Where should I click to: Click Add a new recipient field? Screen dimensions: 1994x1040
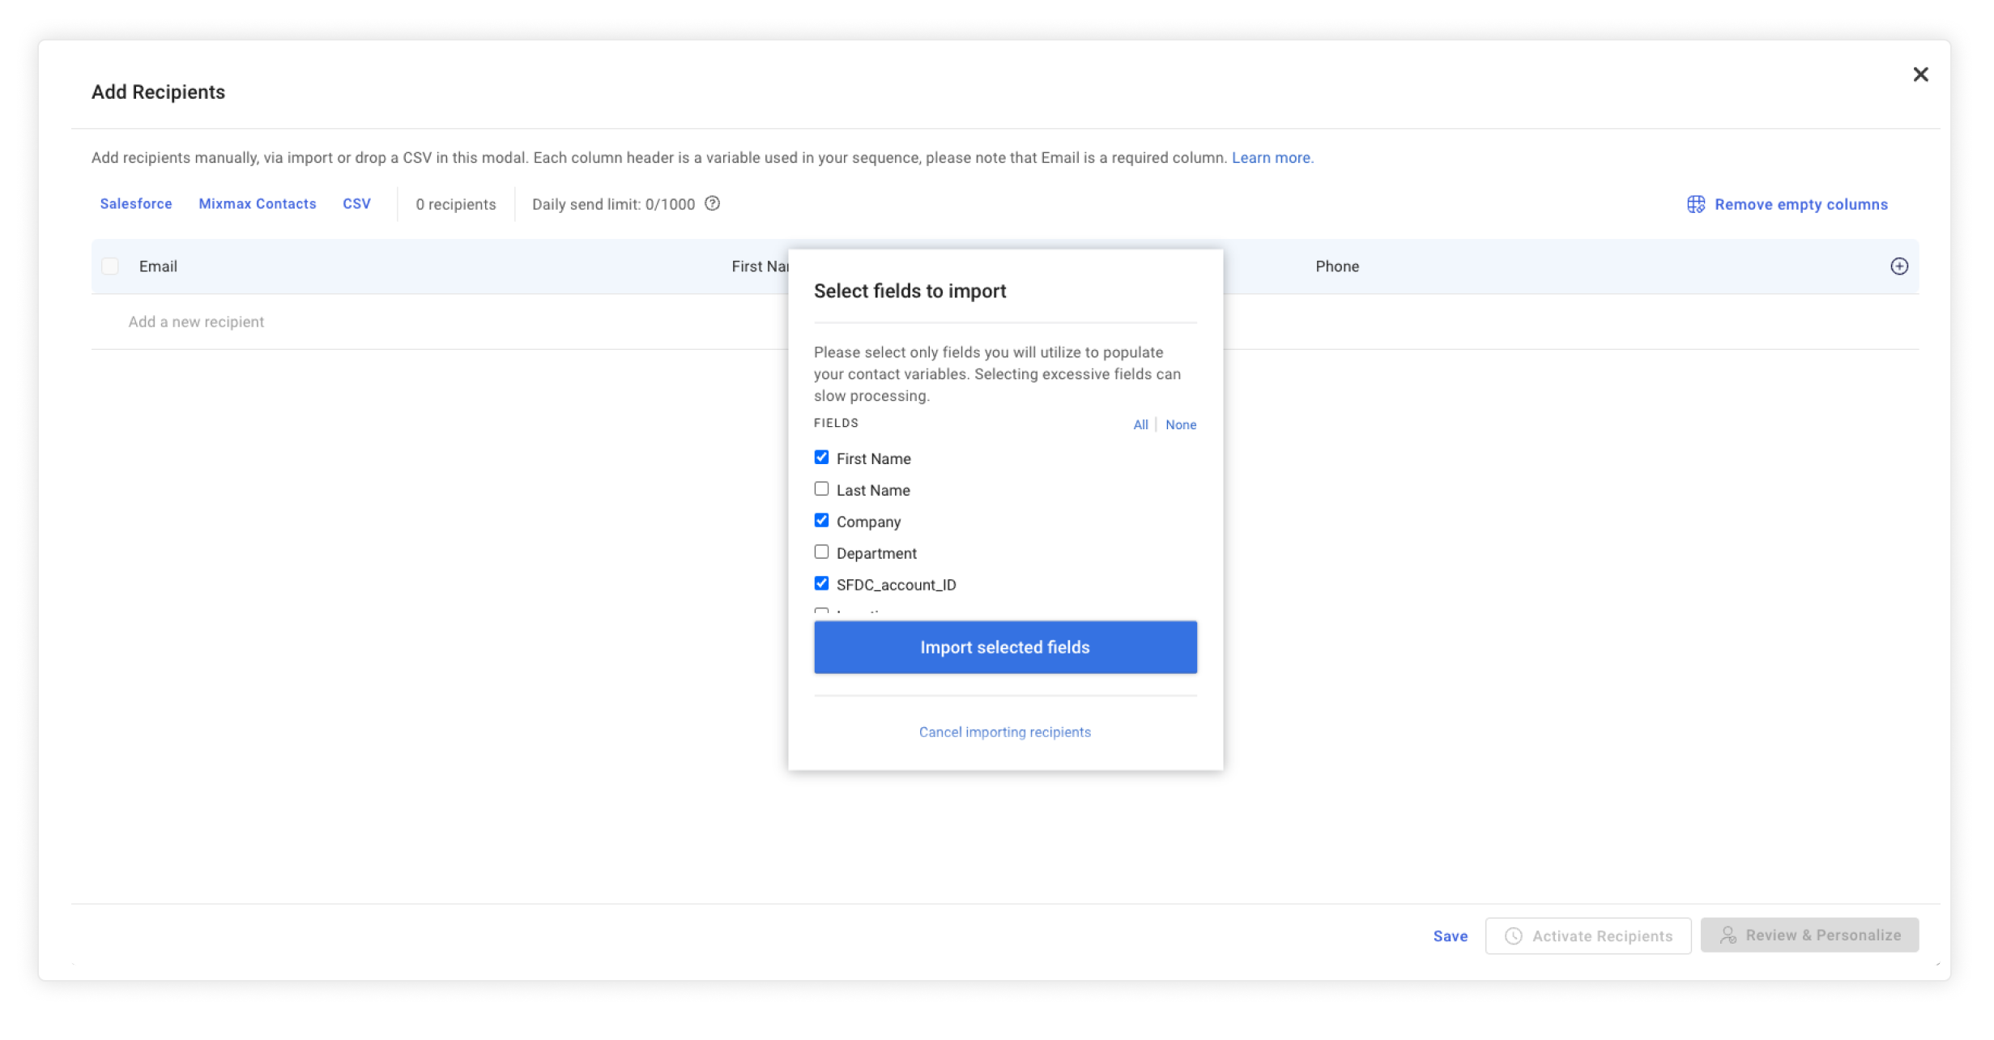(x=195, y=320)
